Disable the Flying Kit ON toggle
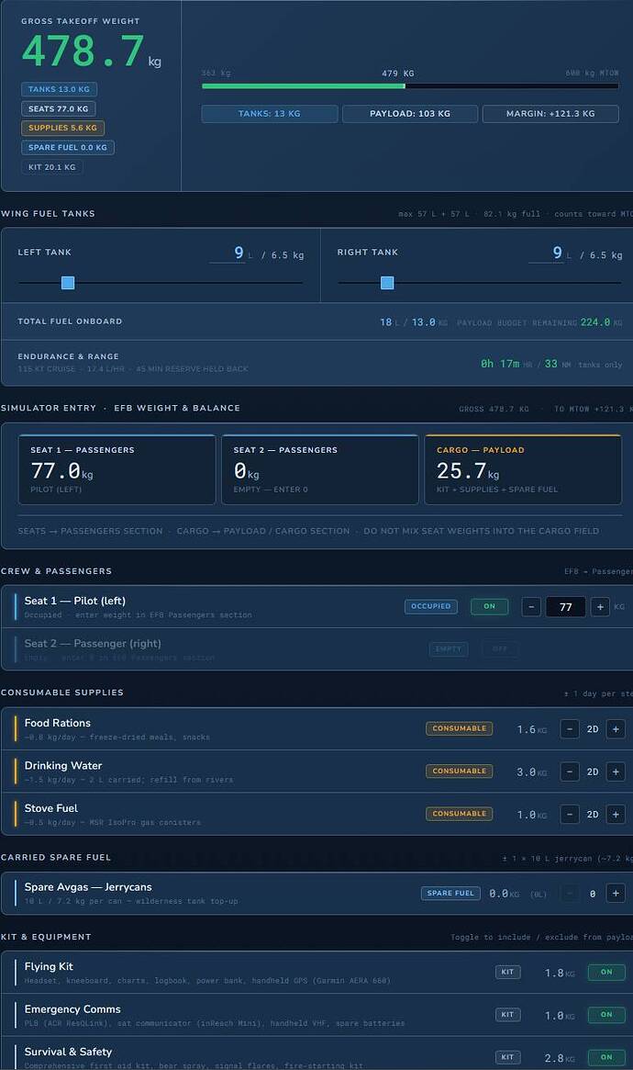The width and height of the screenshot is (633, 1070). pyautogui.click(x=606, y=973)
